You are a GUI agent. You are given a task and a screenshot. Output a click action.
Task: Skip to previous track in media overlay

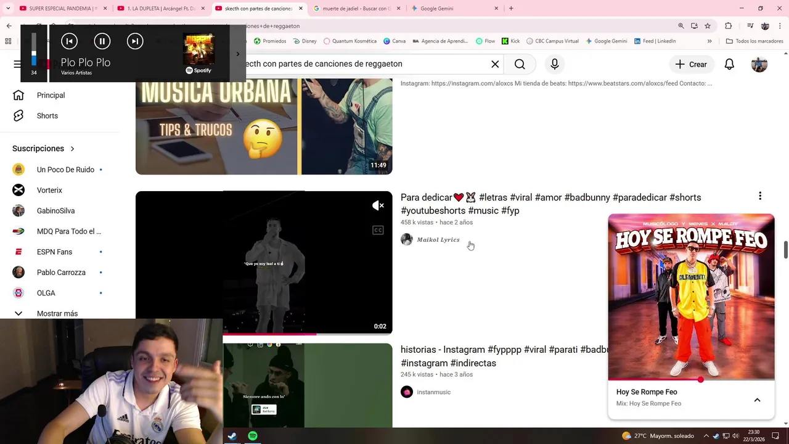pos(69,41)
